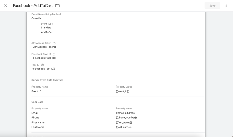The width and height of the screenshot is (233, 137).
Task: Click the Save button
Action: coord(212,6)
